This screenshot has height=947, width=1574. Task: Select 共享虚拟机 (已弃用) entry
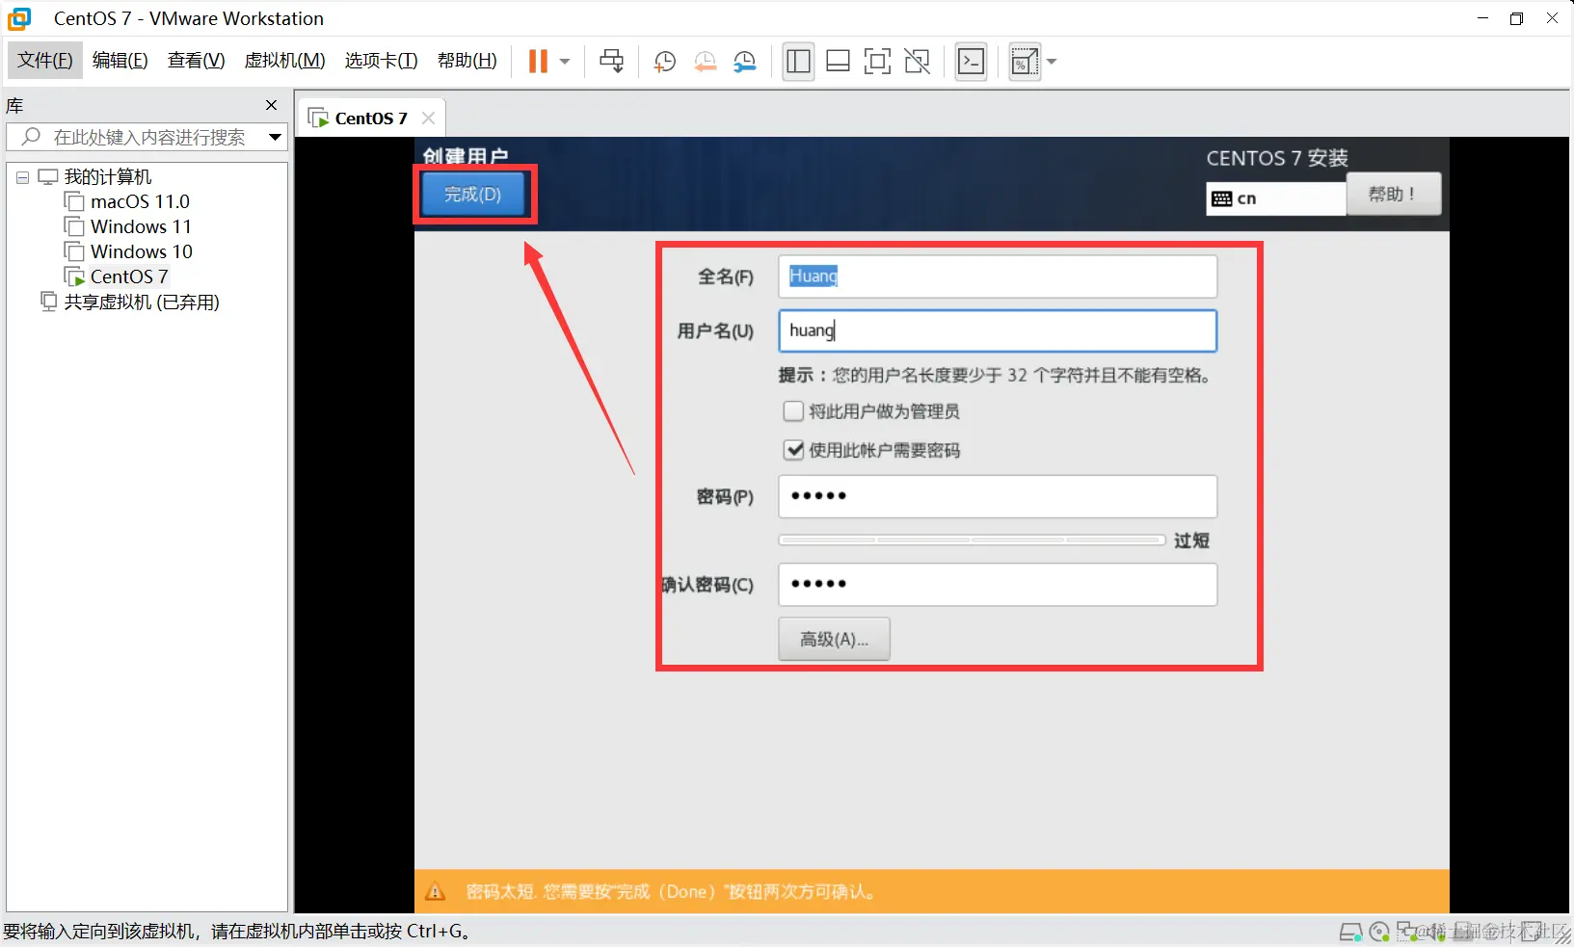click(142, 302)
